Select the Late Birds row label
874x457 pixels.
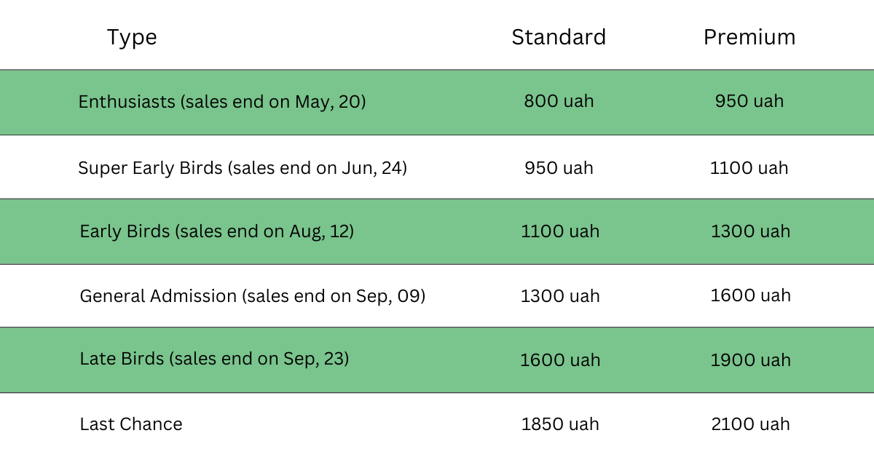[x=214, y=359]
